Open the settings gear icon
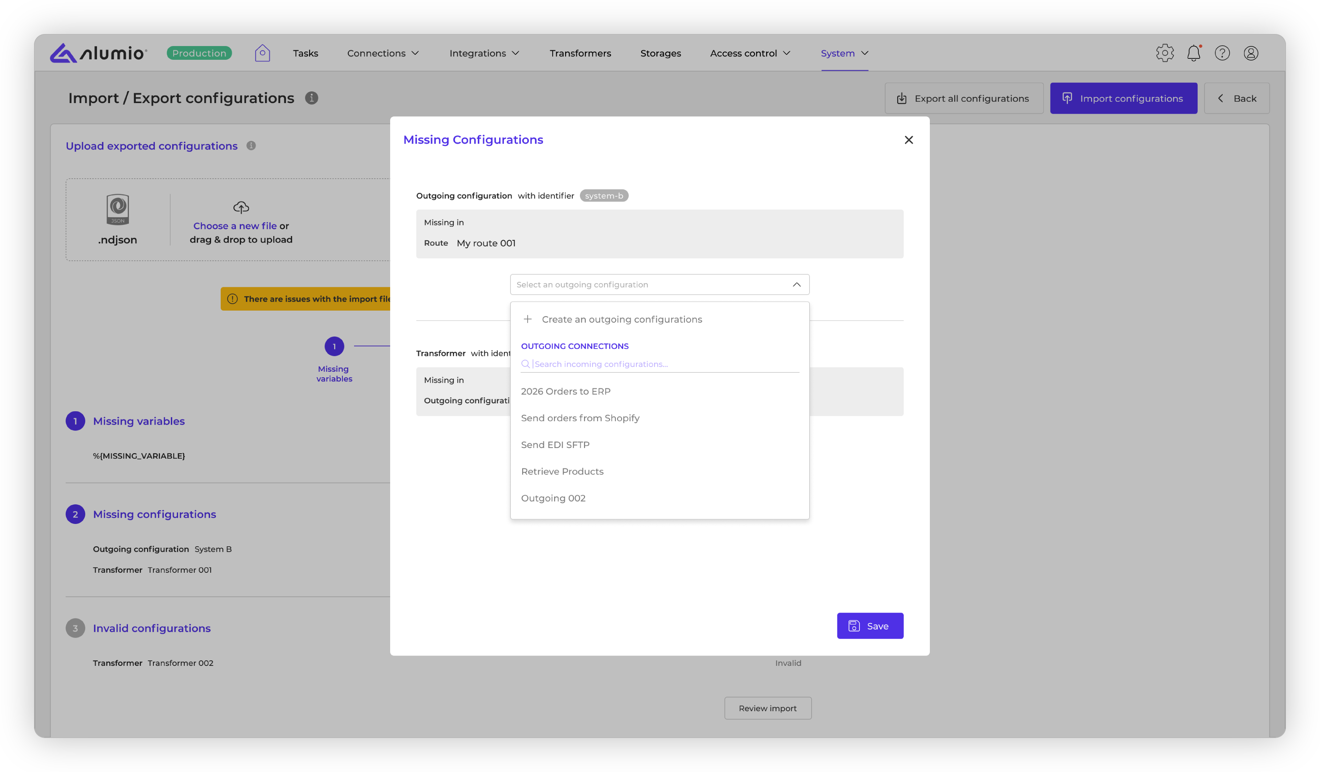The height and width of the screenshot is (772, 1320). point(1164,53)
